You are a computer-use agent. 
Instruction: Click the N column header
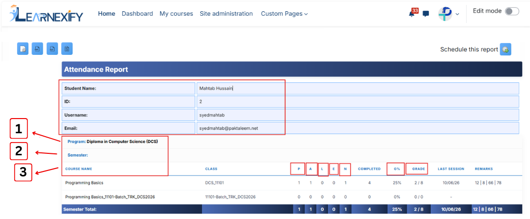pyautogui.click(x=345, y=169)
